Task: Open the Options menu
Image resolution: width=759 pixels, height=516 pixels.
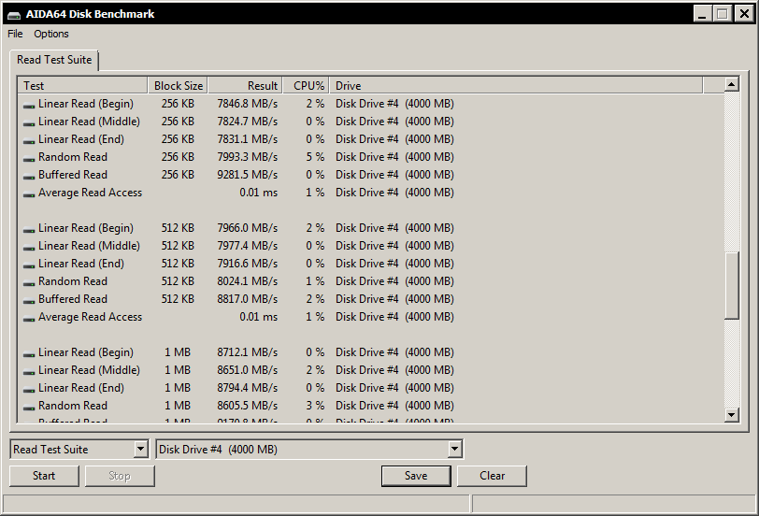Action: (51, 34)
